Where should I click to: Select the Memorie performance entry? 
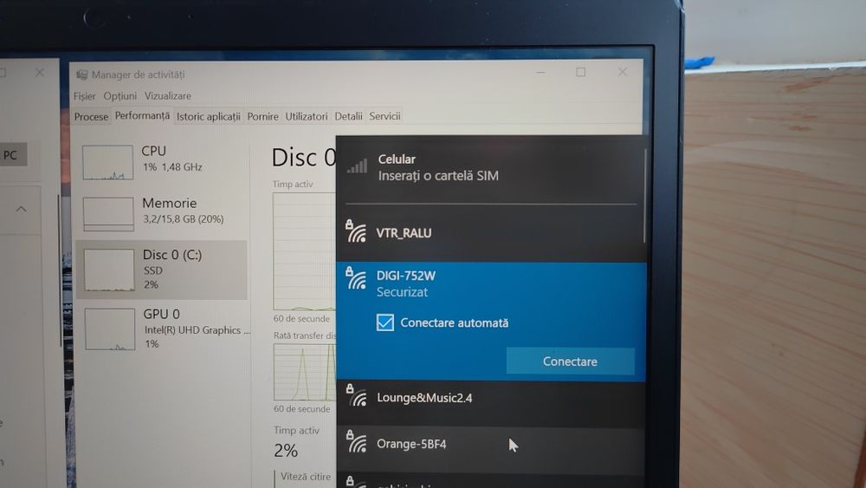(x=162, y=212)
